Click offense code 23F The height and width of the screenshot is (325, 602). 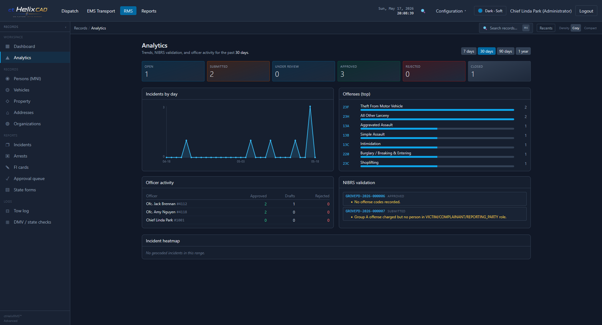pyautogui.click(x=346, y=107)
